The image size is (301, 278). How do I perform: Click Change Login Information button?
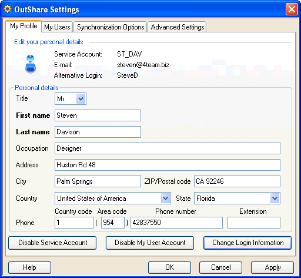coord(248,243)
